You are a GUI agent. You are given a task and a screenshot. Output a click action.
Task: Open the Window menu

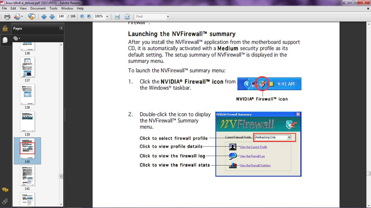[67, 8]
